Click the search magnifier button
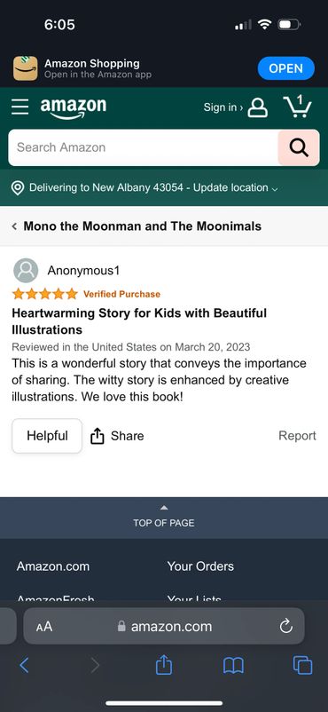This screenshot has height=712, width=328. (x=299, y=147)
